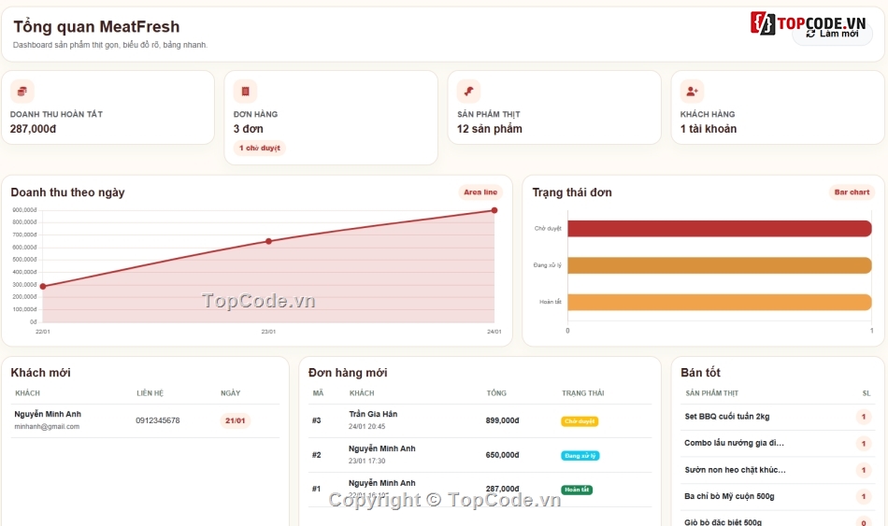Screen dimensions: 888x526
Task: Click the TỔNG column header
Action: (496, 393)
